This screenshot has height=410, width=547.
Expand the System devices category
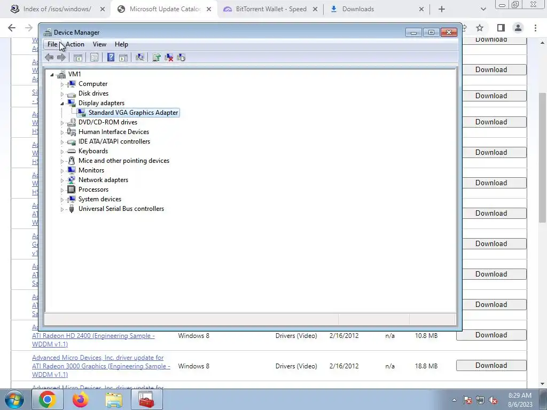[62, 200]
